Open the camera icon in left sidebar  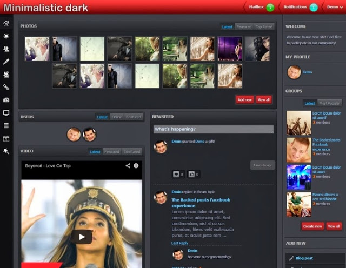[6, 100]
